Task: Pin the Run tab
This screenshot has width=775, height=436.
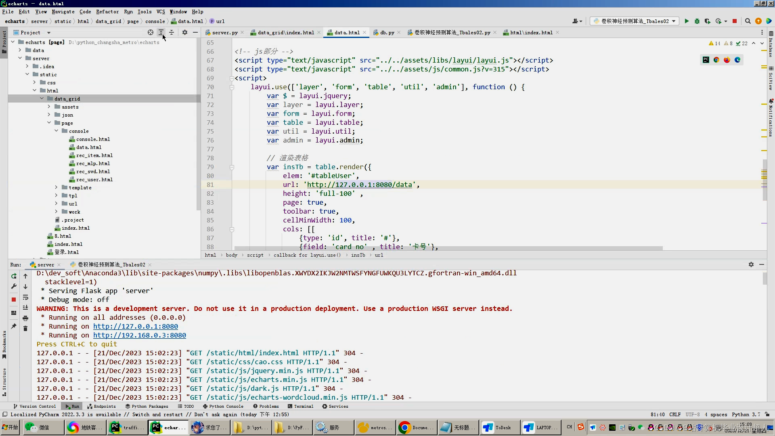Action: click(14, 326)
